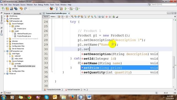The width and height of the screenshot is (177, 100).
Task: Toggle rectangular selection in editor toolbar
Action: tap(85, 17)
